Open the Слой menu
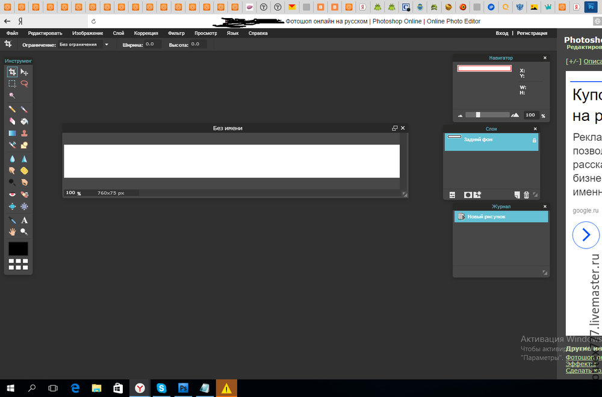Image resolution: width=602 pixels, height=397 pixels. coord(119,33)
